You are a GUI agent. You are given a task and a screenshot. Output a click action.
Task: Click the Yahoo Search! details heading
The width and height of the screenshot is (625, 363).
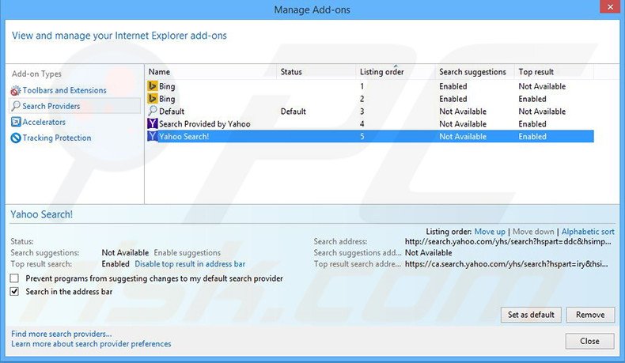[x=41, y=214]
